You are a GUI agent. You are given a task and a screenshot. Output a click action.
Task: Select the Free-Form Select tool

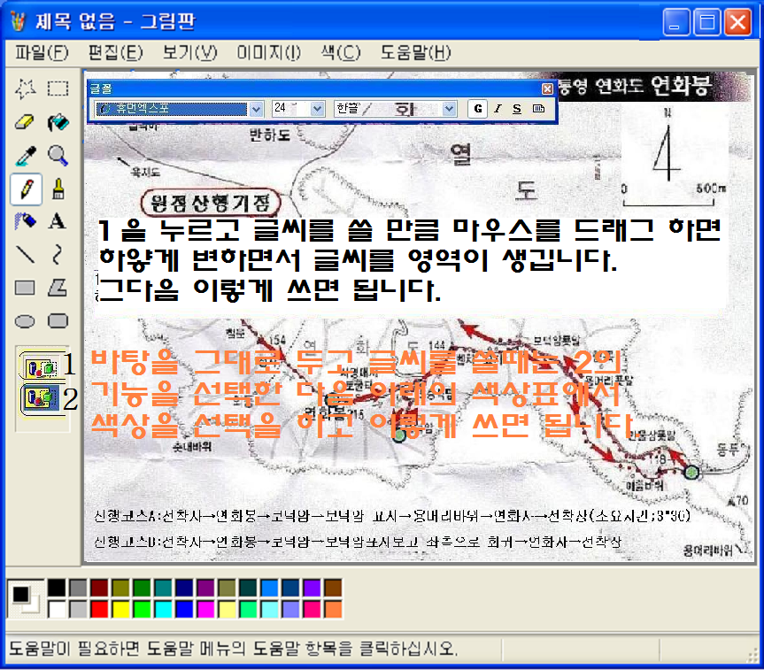pyautogui.click(x=25, y=89)
